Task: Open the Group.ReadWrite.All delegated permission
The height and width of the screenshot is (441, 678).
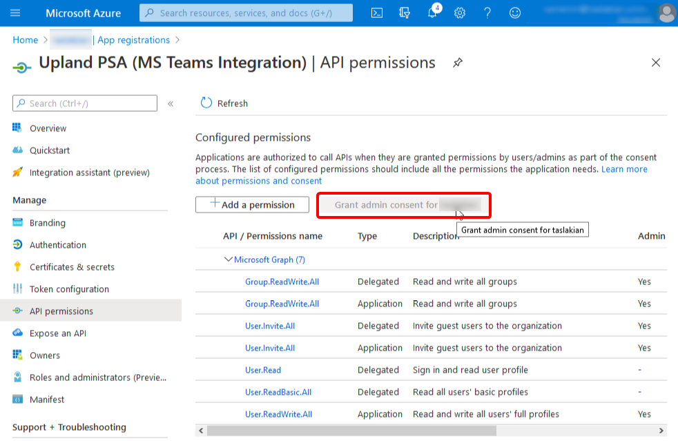Action: click(282, 282)
